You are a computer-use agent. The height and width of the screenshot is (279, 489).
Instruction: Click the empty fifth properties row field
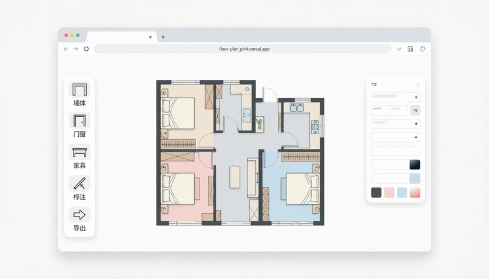(396, 151)
